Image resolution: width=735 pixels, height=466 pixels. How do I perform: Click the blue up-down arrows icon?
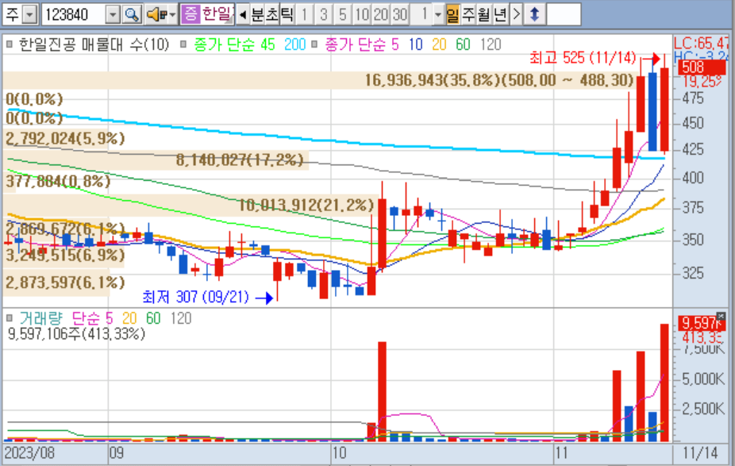(x=535, y=14)
